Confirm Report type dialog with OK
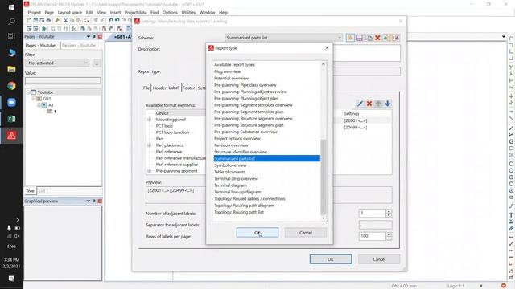The width and height of the screenshot is (515, 289). [x=257, y=233]
